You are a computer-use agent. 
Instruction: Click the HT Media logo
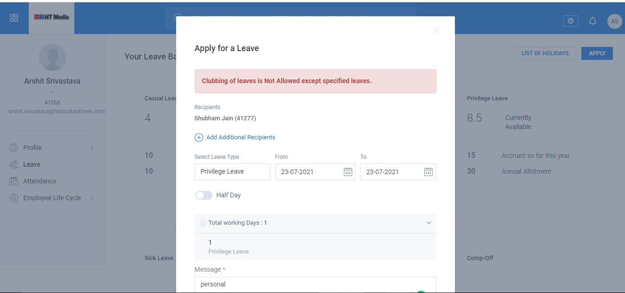pos(52,17)
